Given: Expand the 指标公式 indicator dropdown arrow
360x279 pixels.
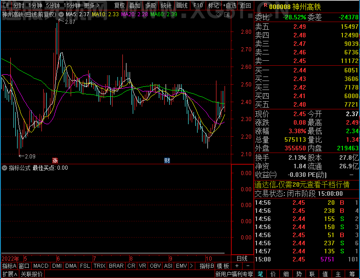Looking at the screenshot, I should point(4,168).
